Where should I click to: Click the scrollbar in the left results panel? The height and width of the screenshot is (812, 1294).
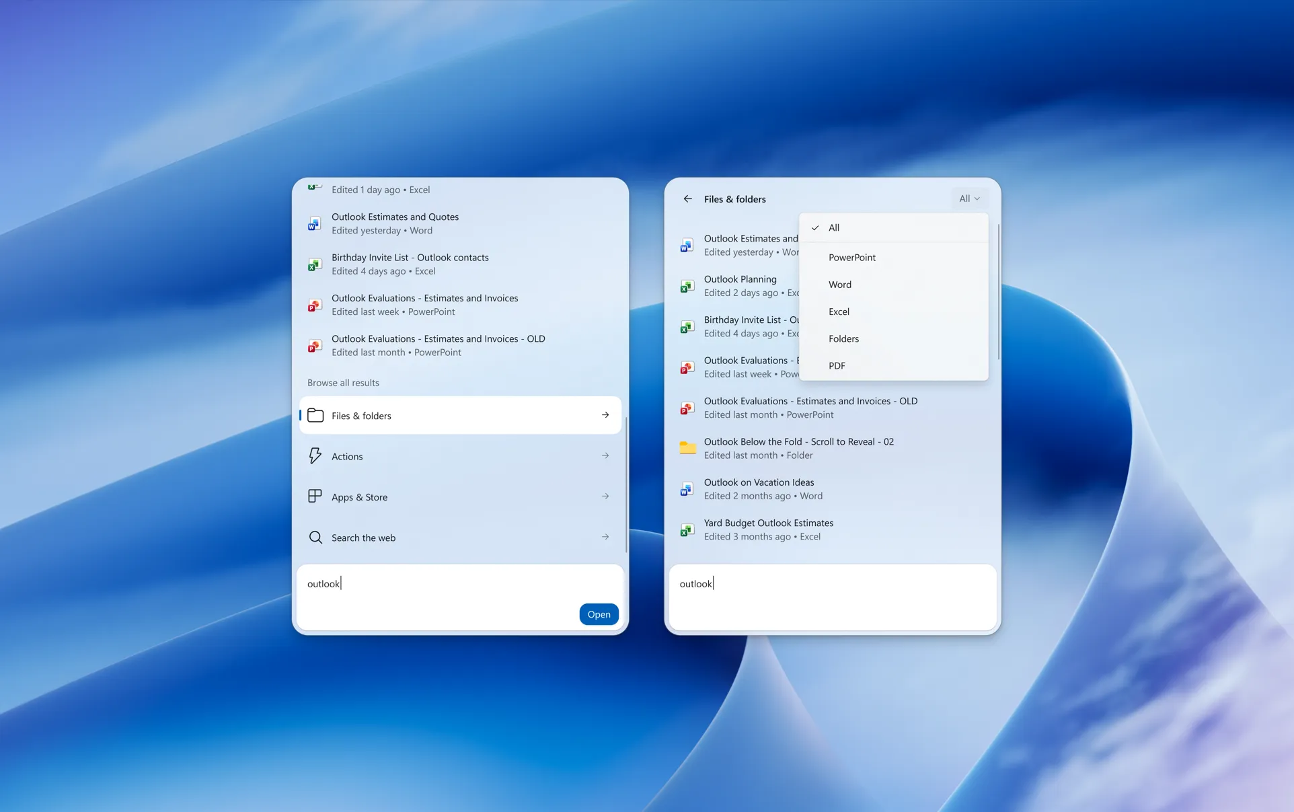(x=626, y=484)
